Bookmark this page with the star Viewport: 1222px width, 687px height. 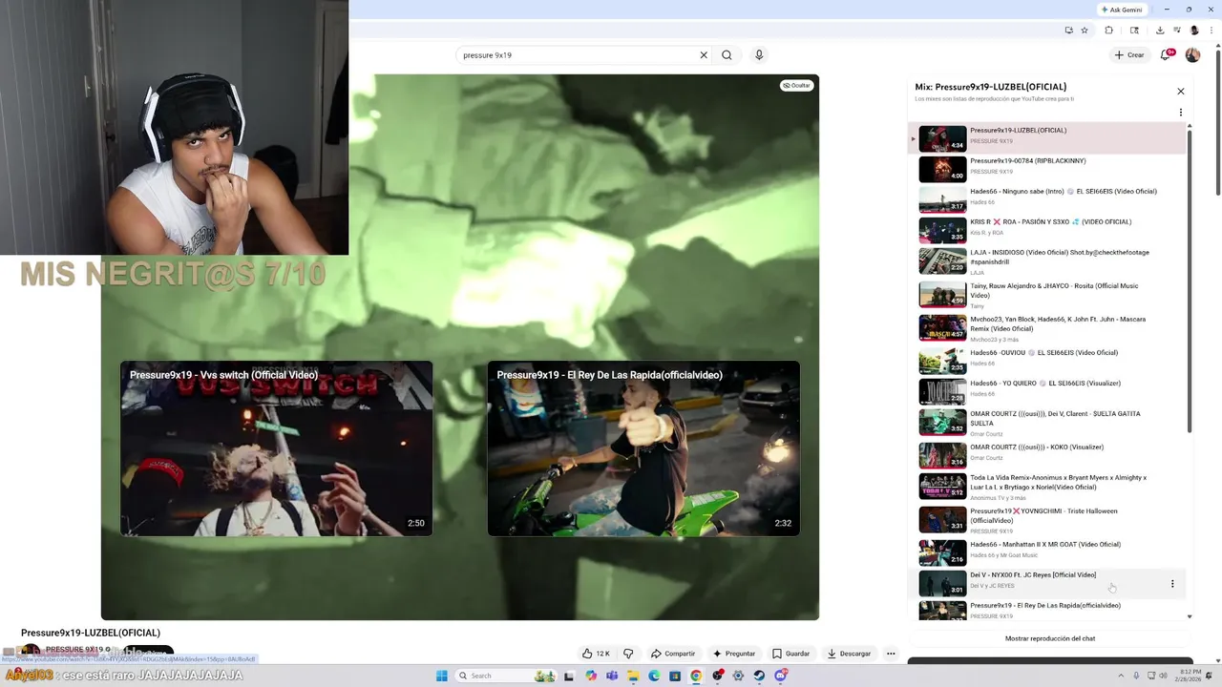point(1085,31)
